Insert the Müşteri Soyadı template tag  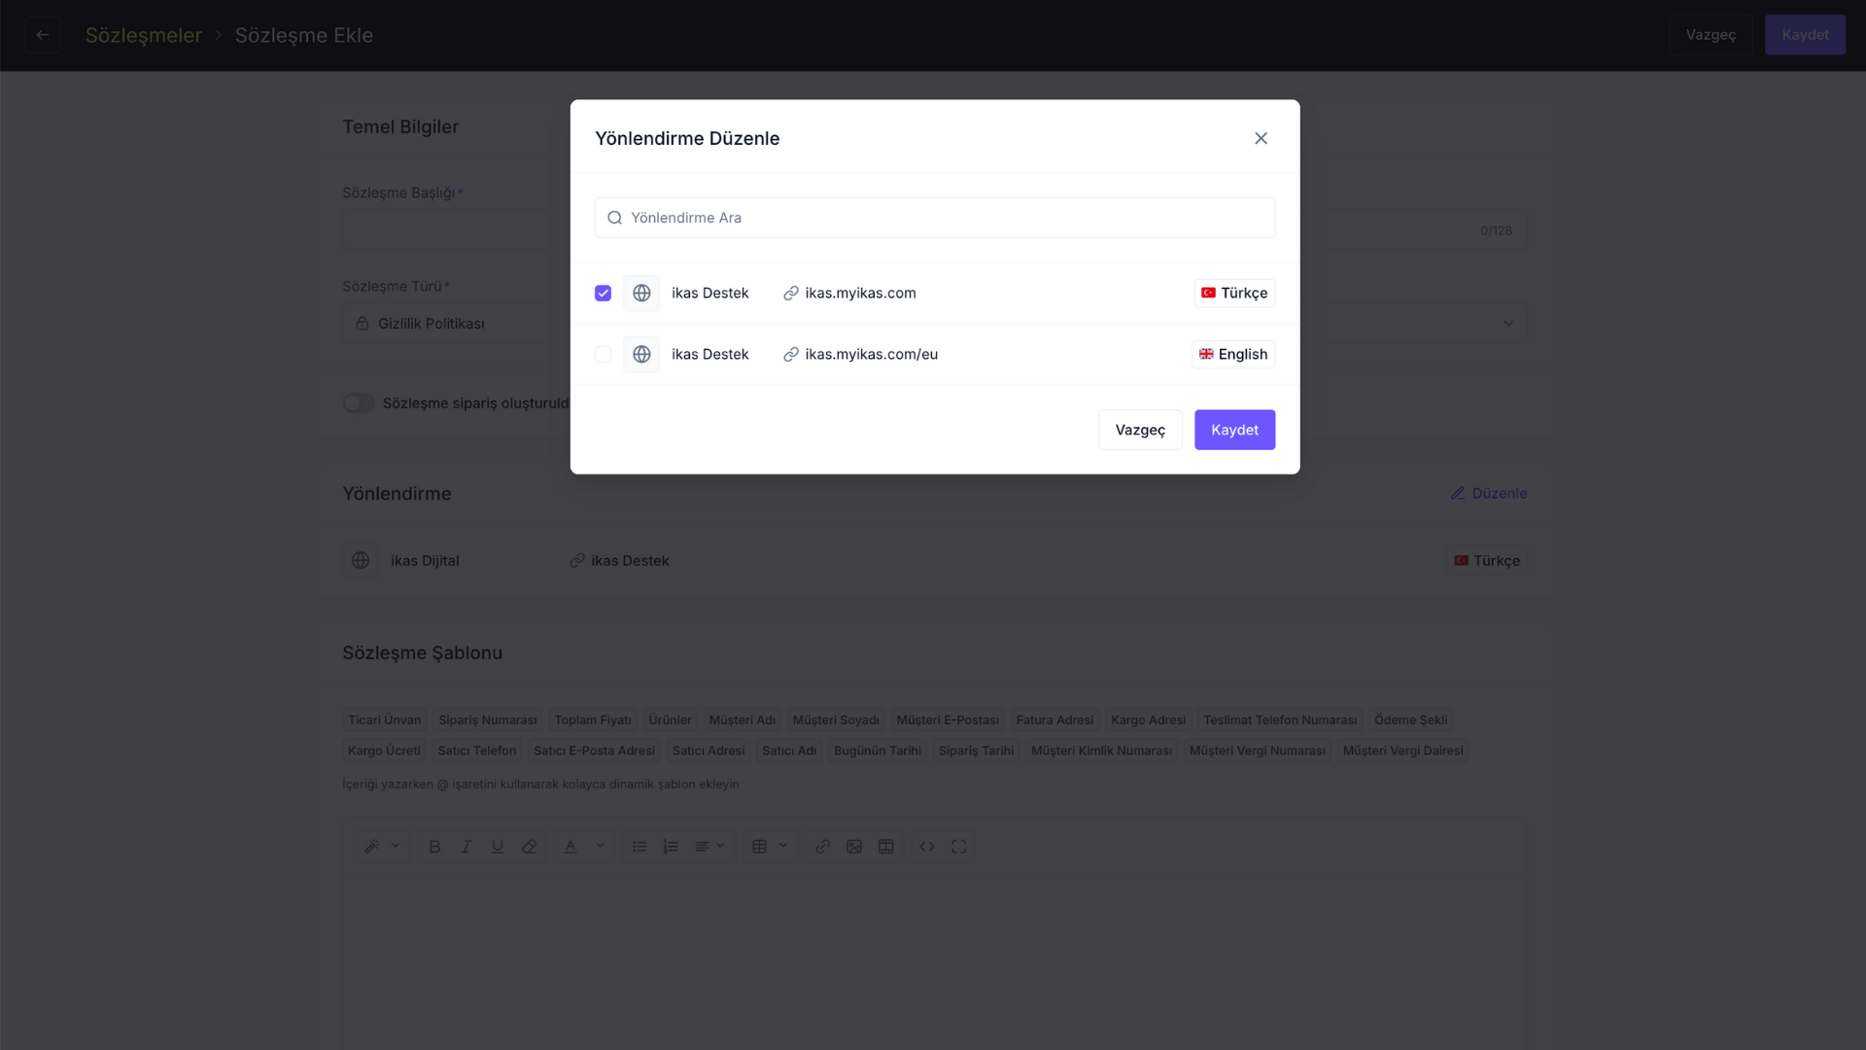pos(836,720)
